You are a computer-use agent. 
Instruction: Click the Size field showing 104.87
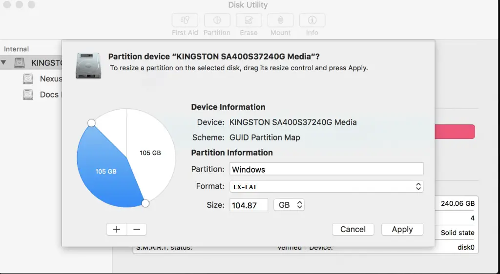tap(249, 205)
